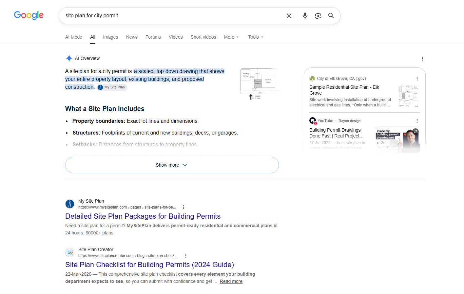Viewport: 464px width, 294px height.
Task: Open options menu for Elk Grove source card
Action: [x=417, y=79]
